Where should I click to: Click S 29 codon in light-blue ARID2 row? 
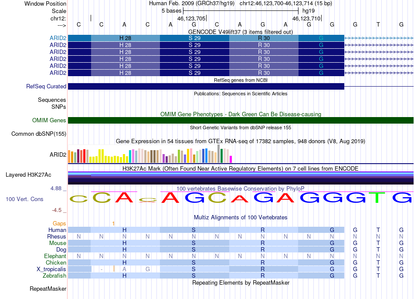[195, 38]
